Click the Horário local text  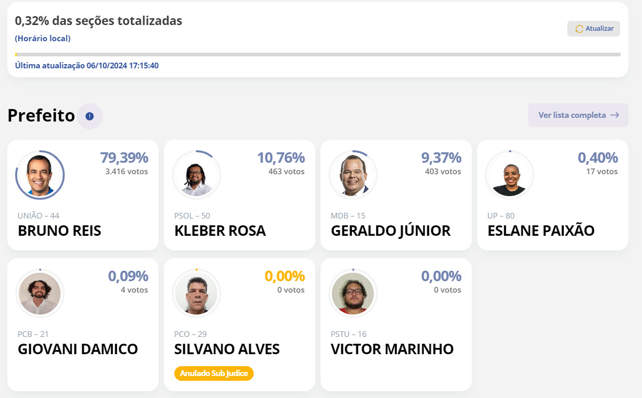click(43, 38)
